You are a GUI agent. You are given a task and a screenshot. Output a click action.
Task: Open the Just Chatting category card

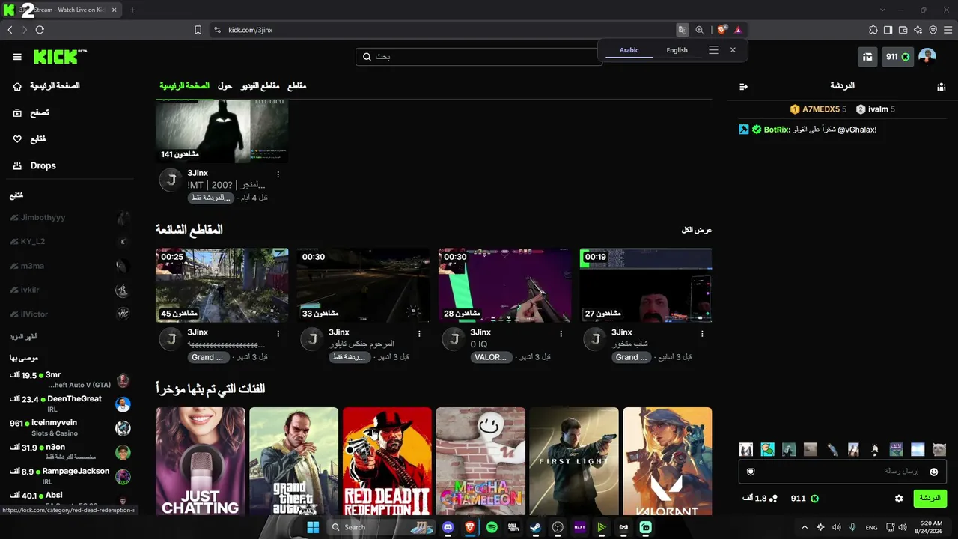point(200,461)
